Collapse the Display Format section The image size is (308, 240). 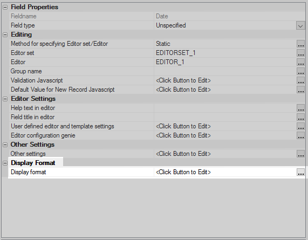(5, 163)
